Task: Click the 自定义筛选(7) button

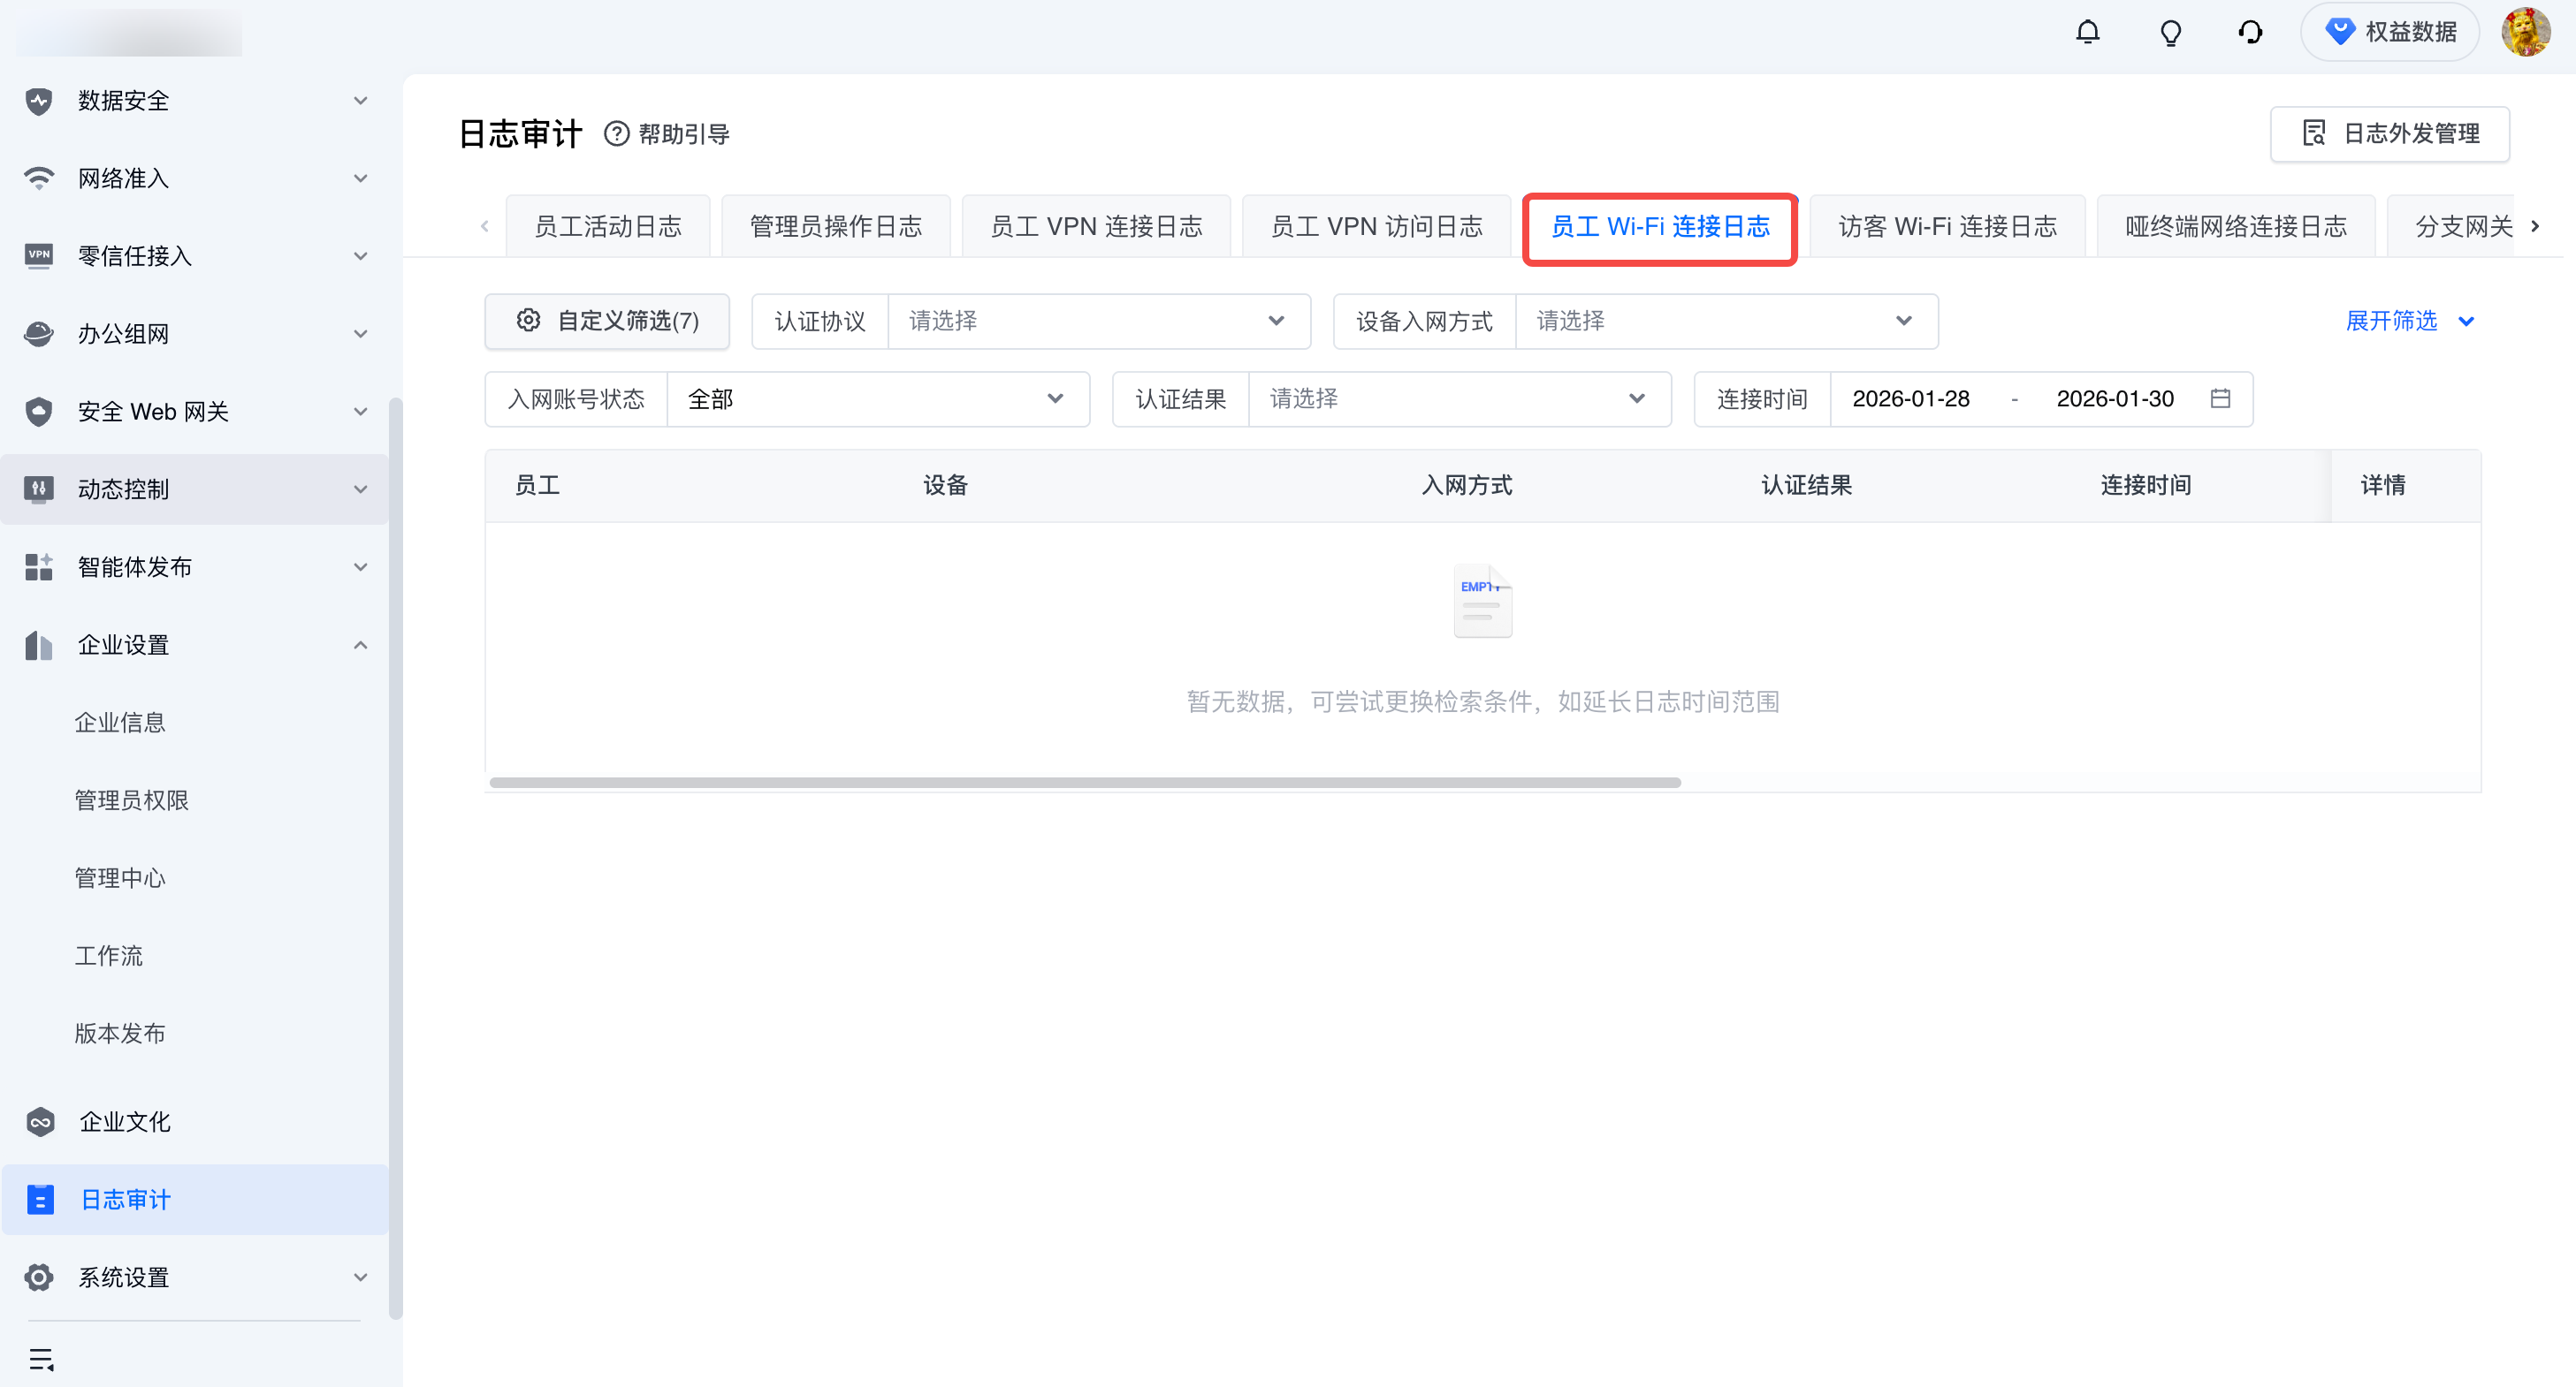Action: (607, 321)
